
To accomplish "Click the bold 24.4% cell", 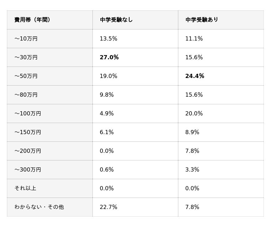I will pyautogui.click(x=195, y=76).
